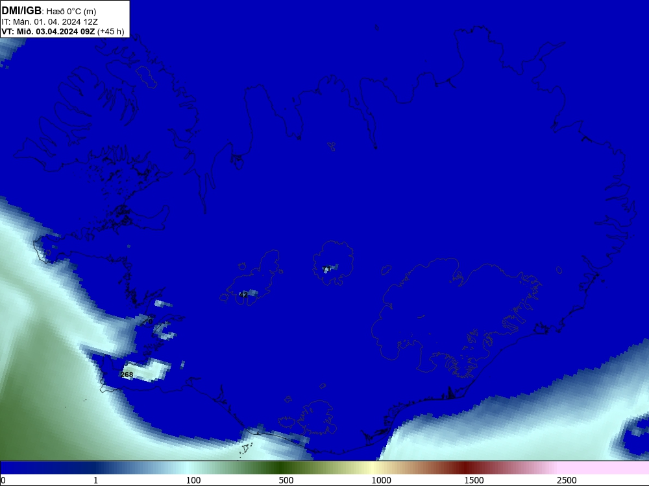
Task: Click the 'Hæð 0°C (m)' parameter label
Action: click(71, 12)
